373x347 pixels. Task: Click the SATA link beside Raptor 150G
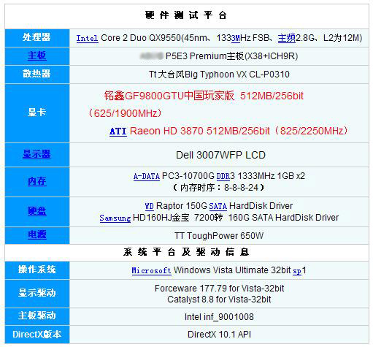(x=218, y=206)
